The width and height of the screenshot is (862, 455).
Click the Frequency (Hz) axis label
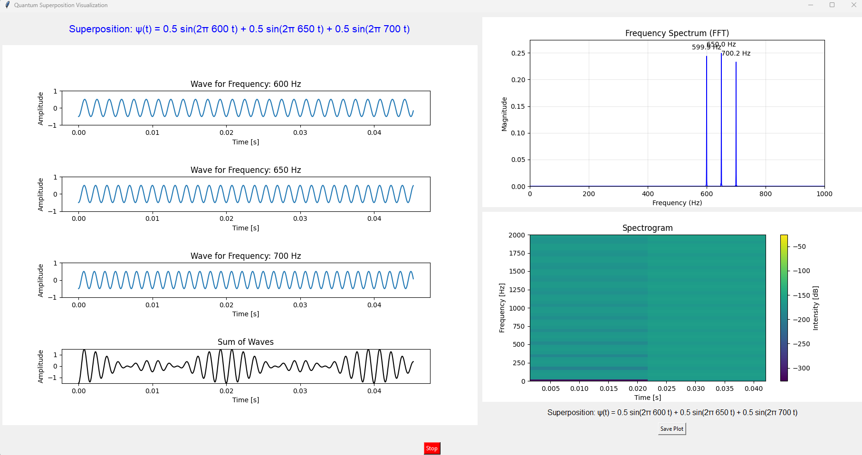coord(677,203)
